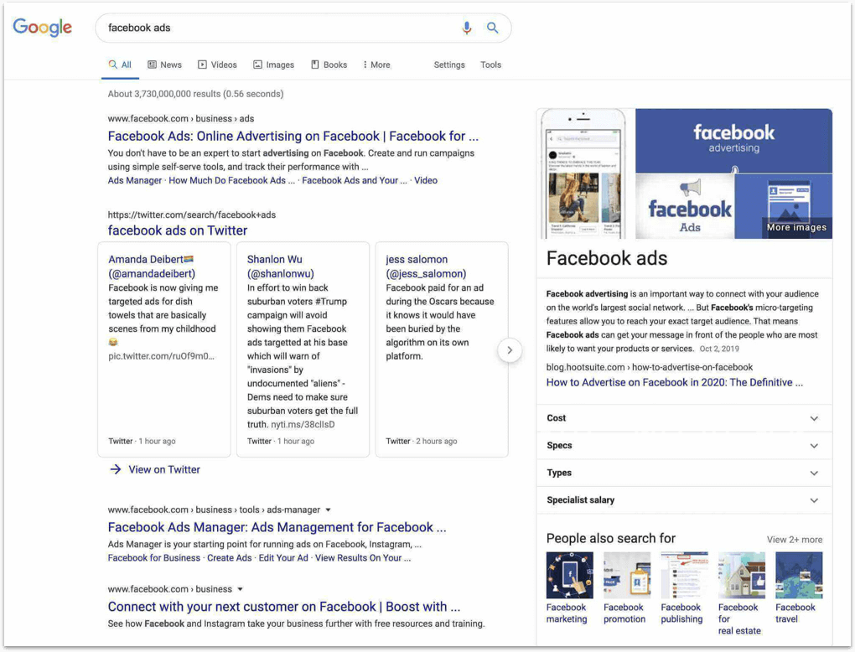Open the Ads Manager sitelink

pyautogui.click(x=135, y=180)
